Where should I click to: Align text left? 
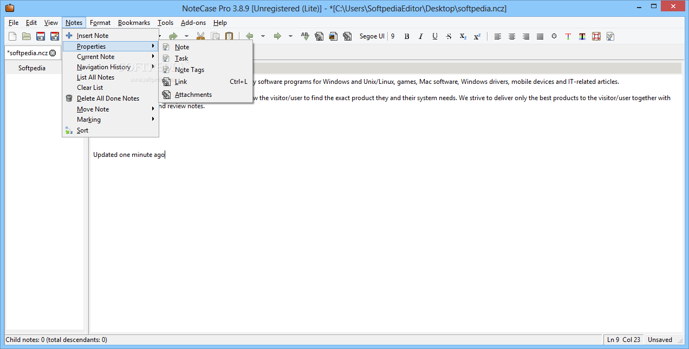point(498,36)
